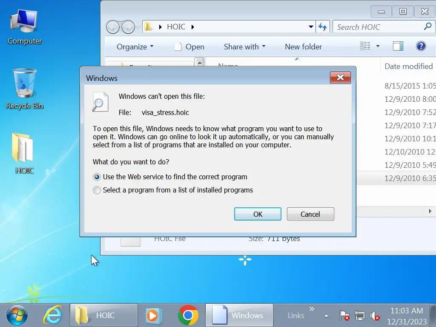Image resolution: width=436 pixels, height=327 pixels.
Task: Expand the Links toolbar chevron
Action: pos(312,309)
